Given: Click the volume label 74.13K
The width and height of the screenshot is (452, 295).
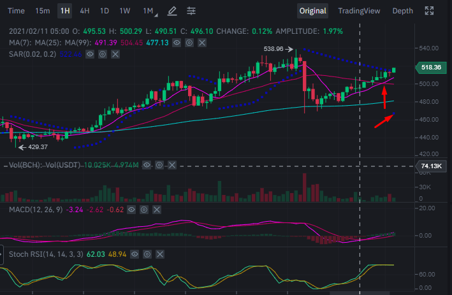Looking at the screenshot, I should 431,166.
